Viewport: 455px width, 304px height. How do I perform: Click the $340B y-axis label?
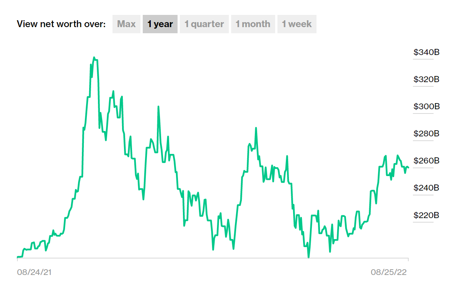coord(426,52)
